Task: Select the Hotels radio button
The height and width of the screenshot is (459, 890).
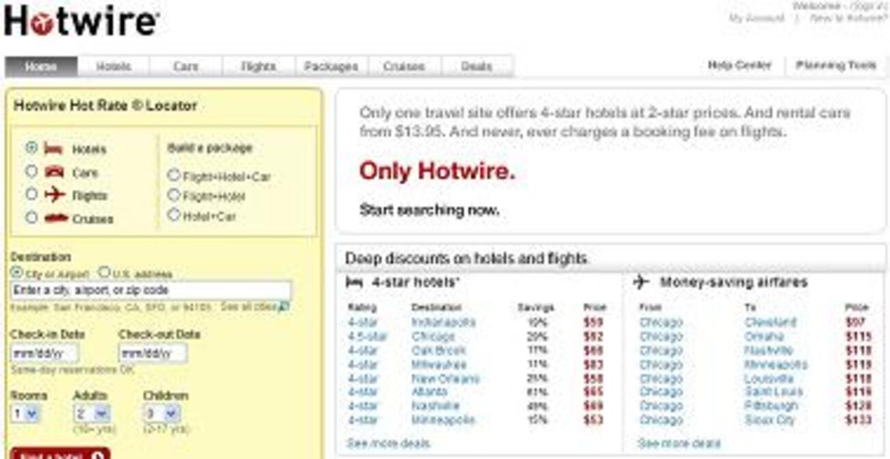Action: [31, 147]
